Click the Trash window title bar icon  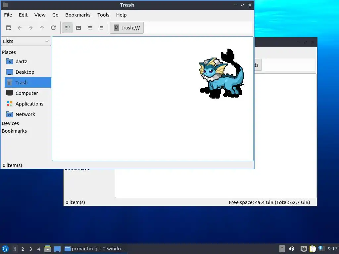pos(5,5)
